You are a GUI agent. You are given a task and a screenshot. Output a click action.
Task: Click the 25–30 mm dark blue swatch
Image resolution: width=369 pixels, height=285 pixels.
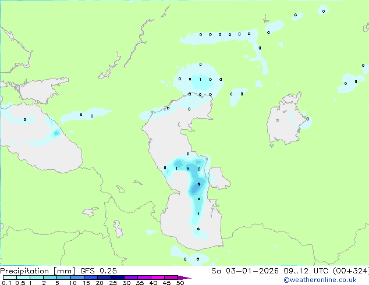tap(118, 277)
